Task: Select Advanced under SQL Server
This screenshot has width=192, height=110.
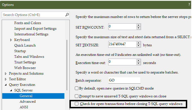Action: click(28, 102)
